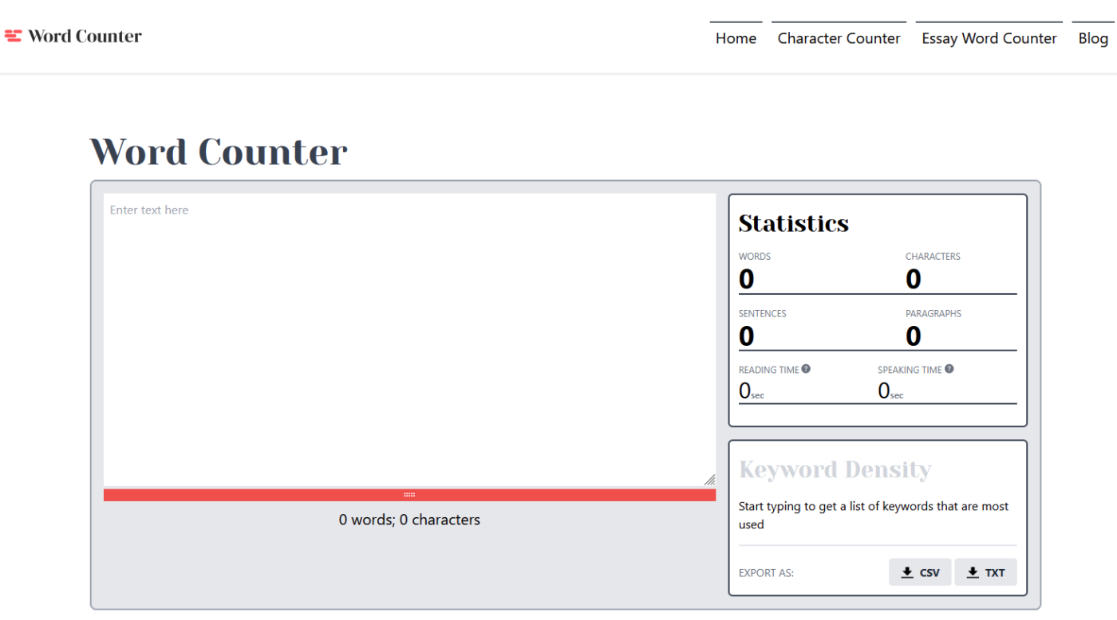Go to the Character Counter page
Viewport: 1117px width, 620px height.
839,38
